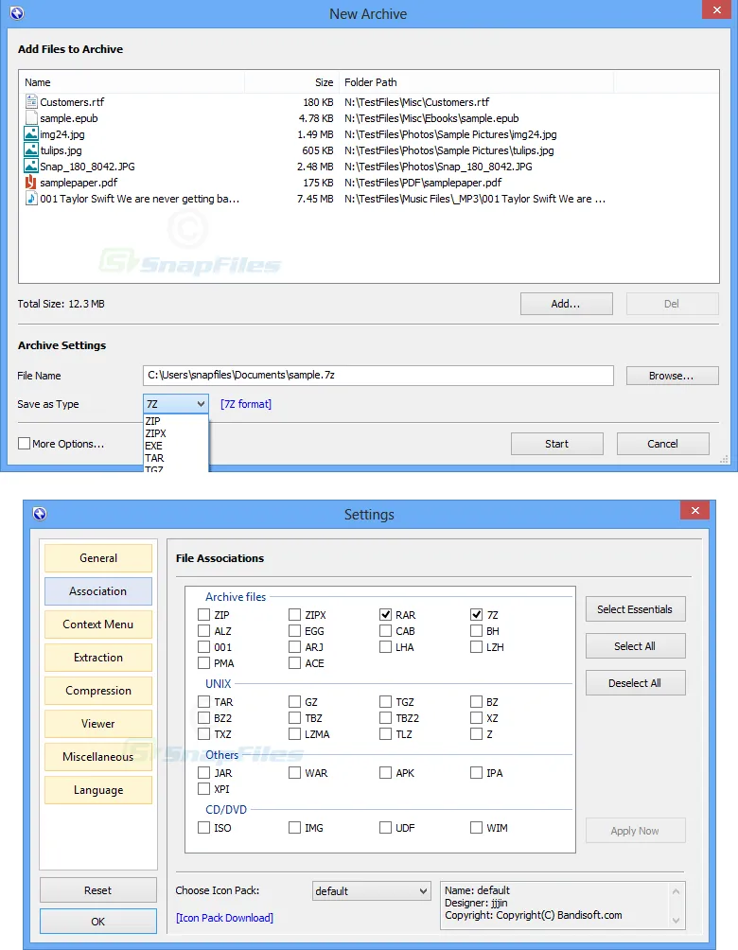The height and width of the screenshot is (950, 738).
Task: Open the Compression settings tab
Action: (x=98, y=691)
